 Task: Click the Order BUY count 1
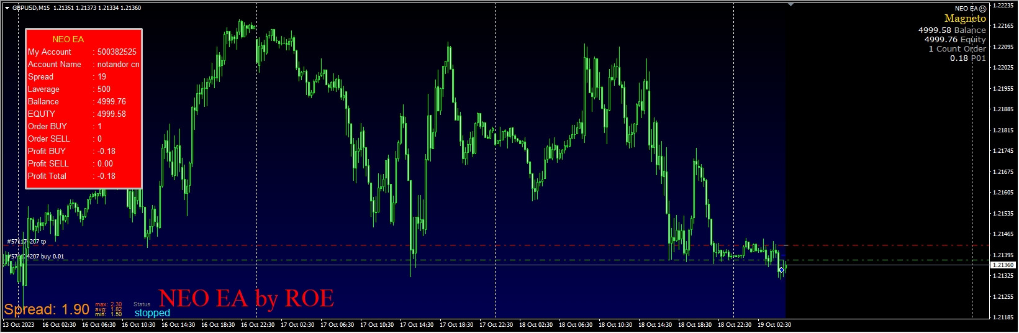pos(99,126)
